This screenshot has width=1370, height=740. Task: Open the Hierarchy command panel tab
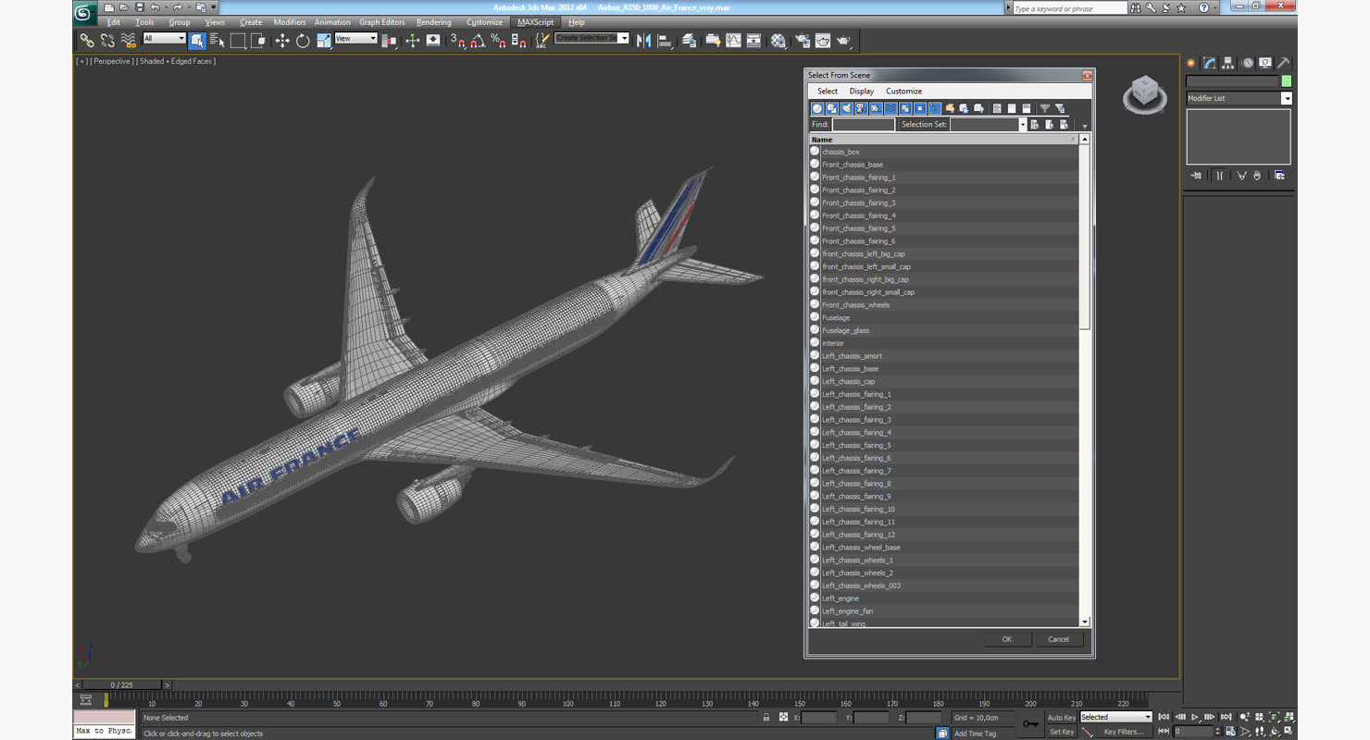point(1228,63)
